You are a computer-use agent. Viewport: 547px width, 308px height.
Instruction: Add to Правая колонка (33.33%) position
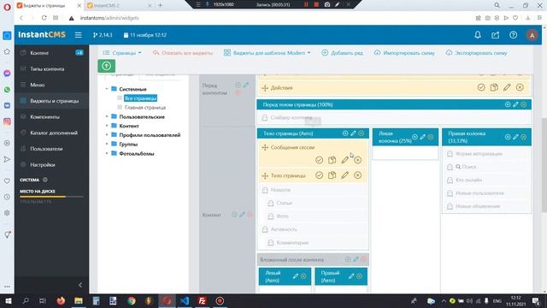point(508,137)
